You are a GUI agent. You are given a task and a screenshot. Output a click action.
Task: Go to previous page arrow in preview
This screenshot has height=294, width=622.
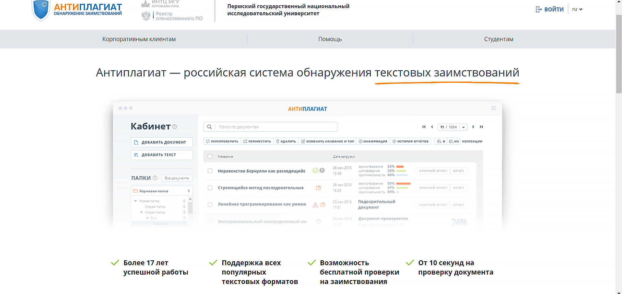[x=432, y=127]
